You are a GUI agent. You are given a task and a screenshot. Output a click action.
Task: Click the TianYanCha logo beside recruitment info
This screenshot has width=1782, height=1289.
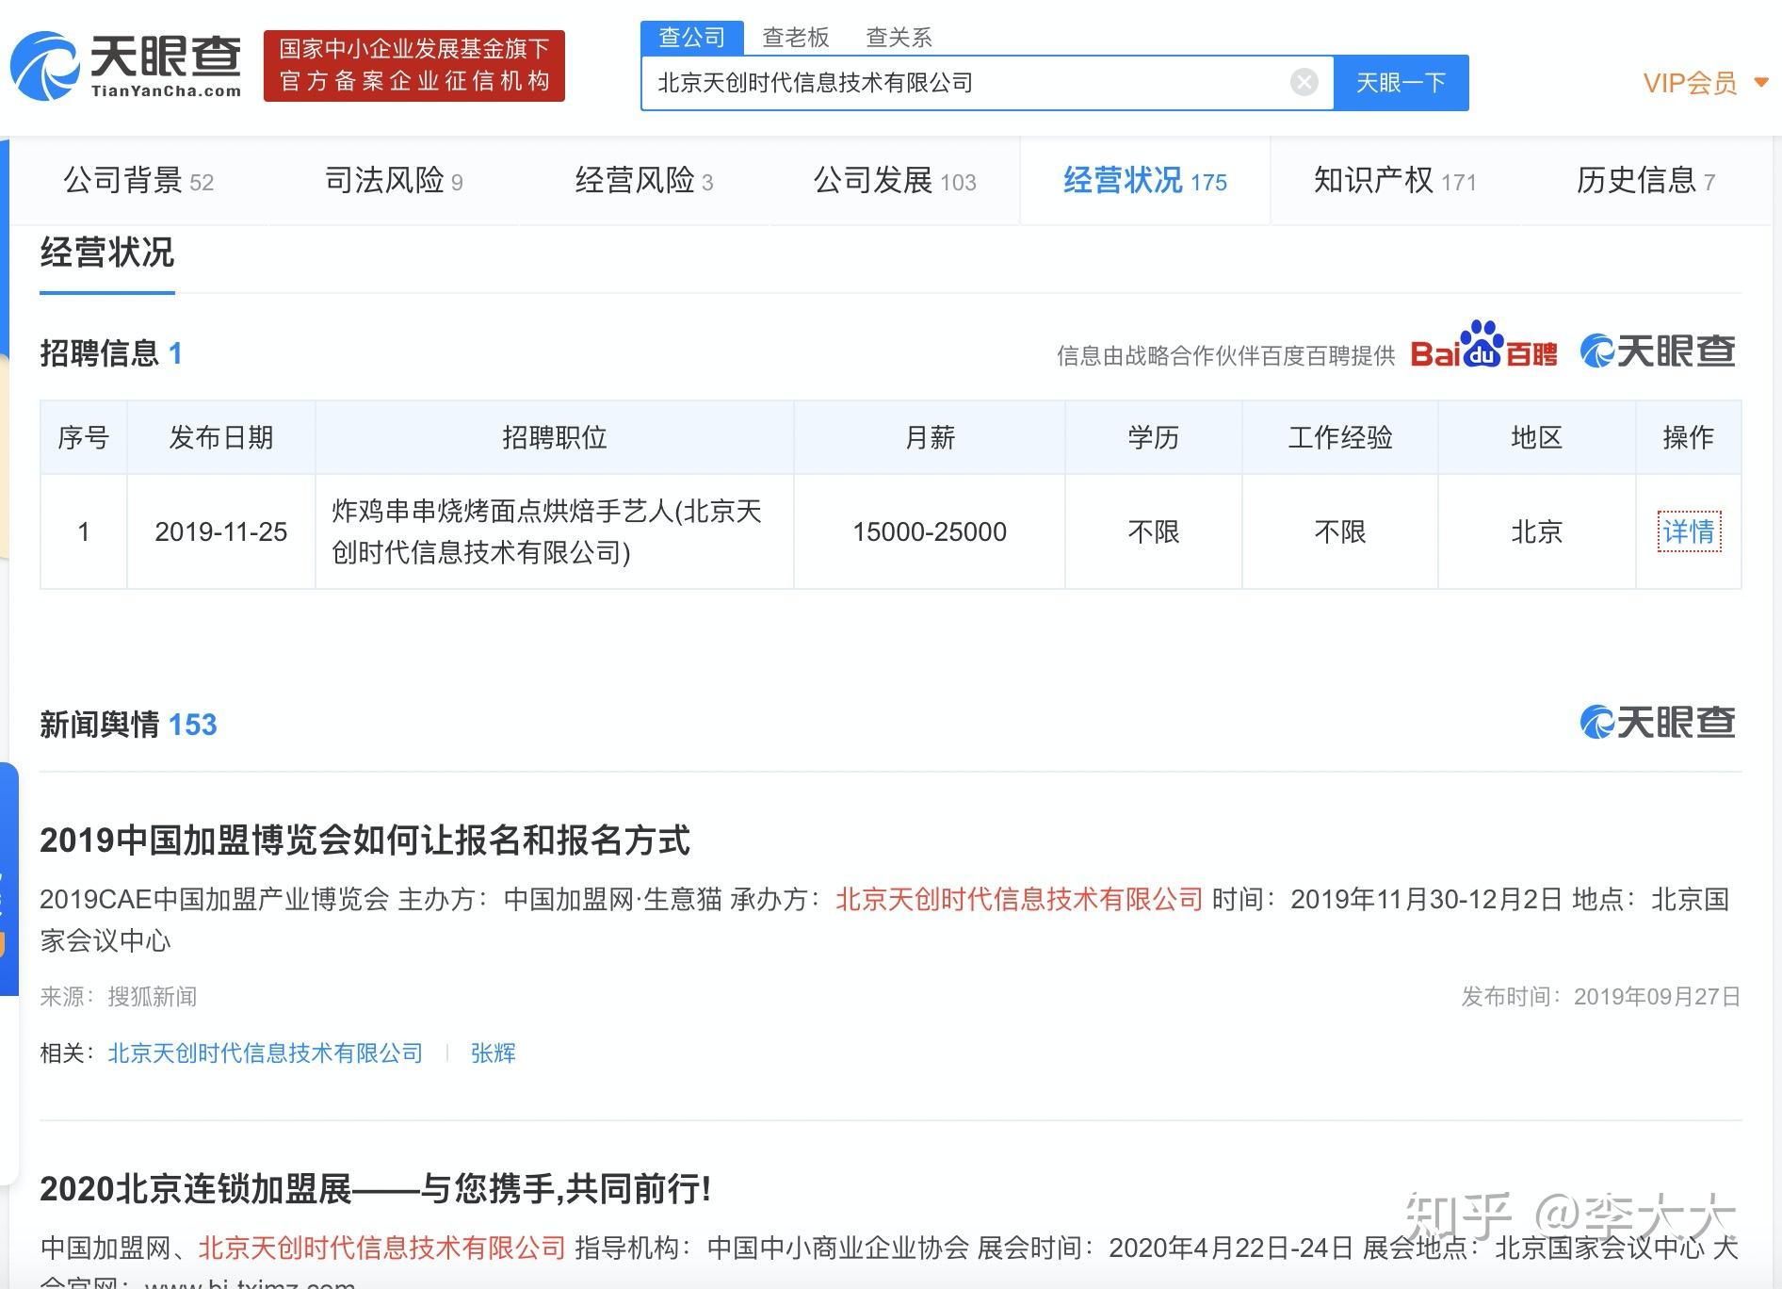pyautogui.click(x=1658, y=351)
